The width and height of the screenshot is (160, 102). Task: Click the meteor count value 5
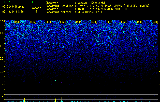pyautogui.click(x=36, y=12)
